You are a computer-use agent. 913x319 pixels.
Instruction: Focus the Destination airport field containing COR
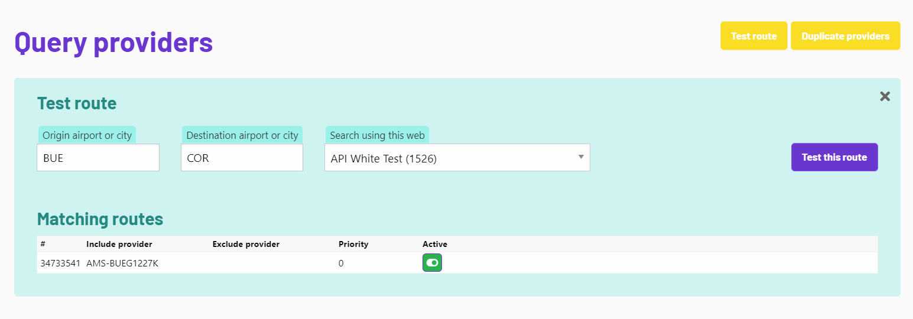click(x=242, y=158)
